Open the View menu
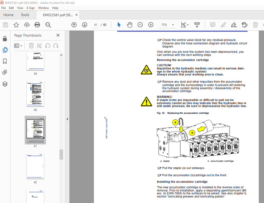This screenshot has width=264, height=203. 20,8
